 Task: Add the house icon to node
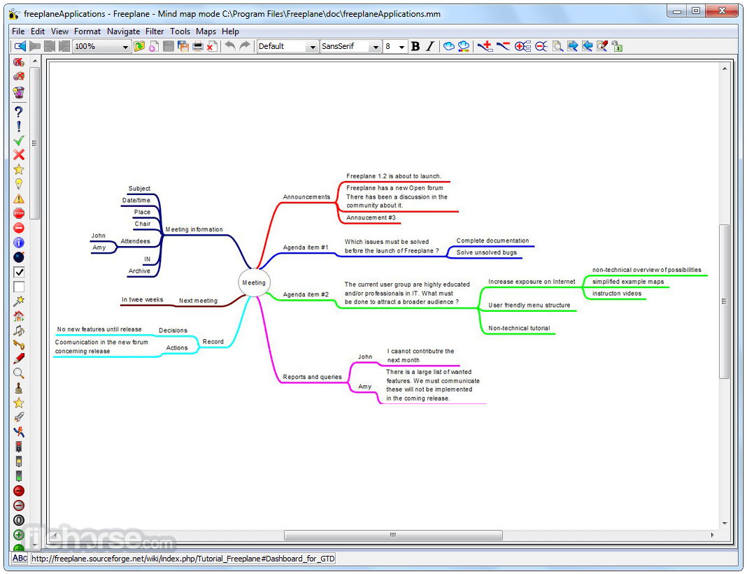point(19,316)
